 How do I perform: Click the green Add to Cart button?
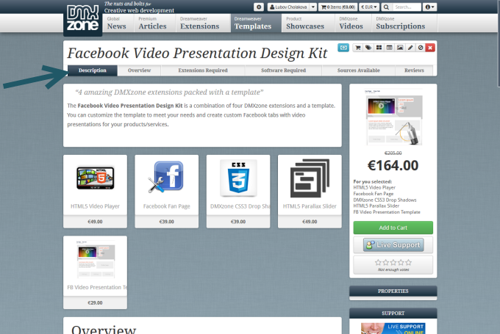point(393,228)
